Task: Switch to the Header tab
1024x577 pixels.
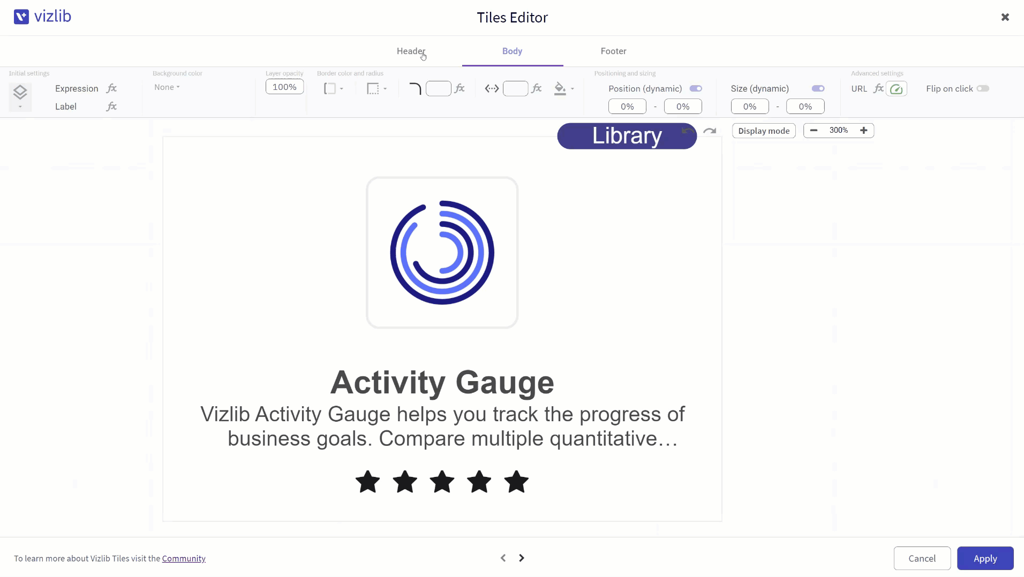Action: [411, 51]
